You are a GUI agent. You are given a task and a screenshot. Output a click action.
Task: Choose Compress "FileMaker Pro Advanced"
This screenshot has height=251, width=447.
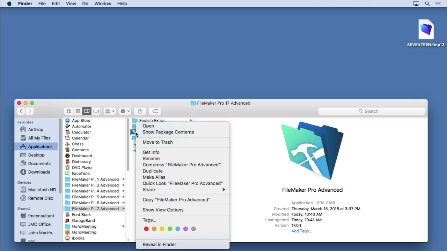click(x=183, y=165)
